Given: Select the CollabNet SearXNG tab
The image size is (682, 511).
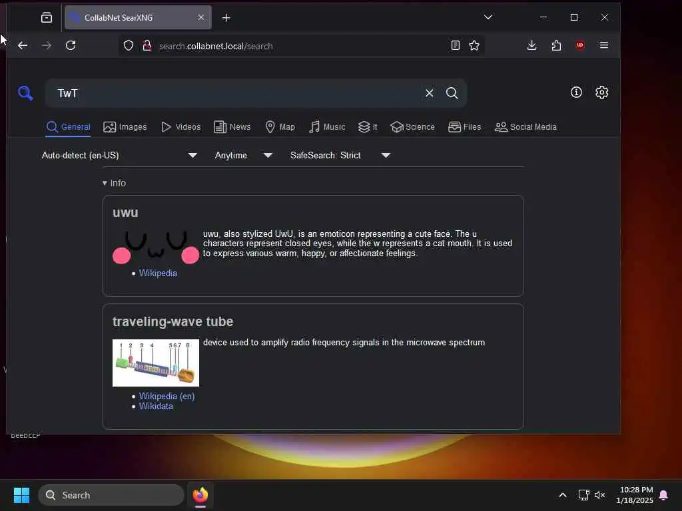Looking at the screenshot, I should point(138,17).
